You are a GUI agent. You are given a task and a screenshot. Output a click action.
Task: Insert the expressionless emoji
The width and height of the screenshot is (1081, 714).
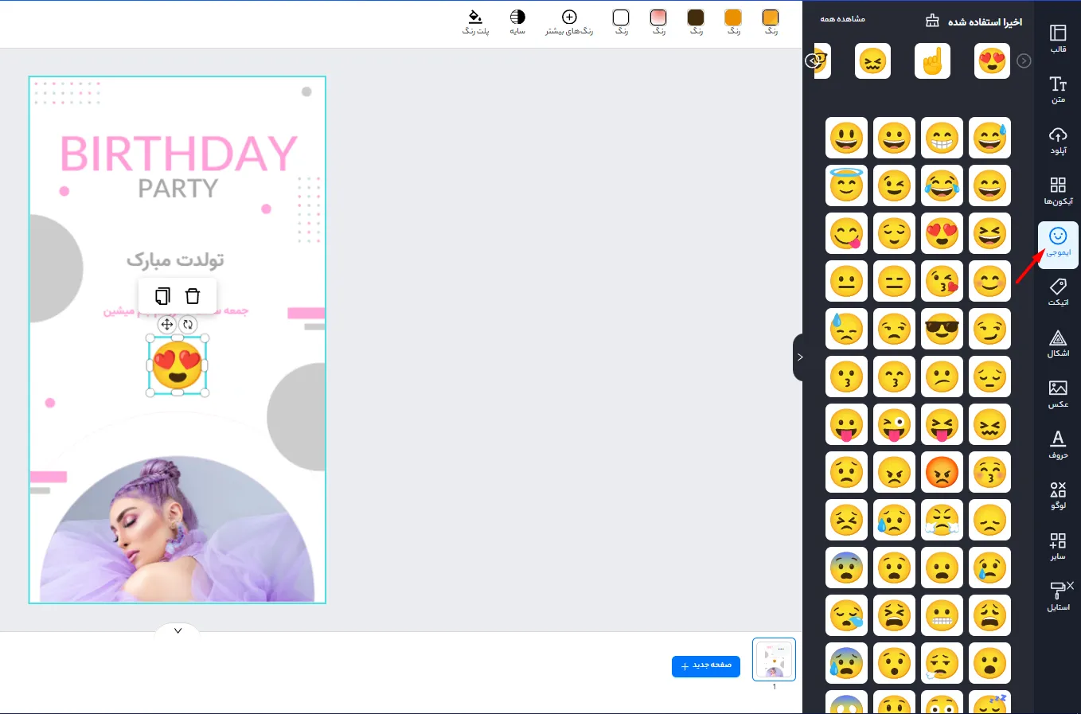pos(894,281)
